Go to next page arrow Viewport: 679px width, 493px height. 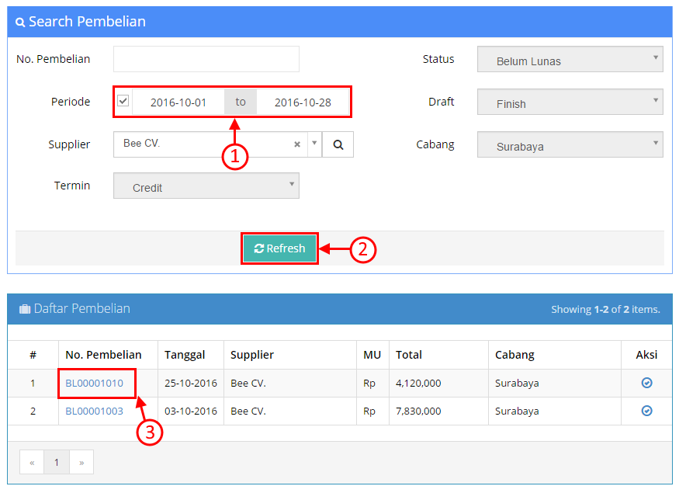click(x=81, y=462)
